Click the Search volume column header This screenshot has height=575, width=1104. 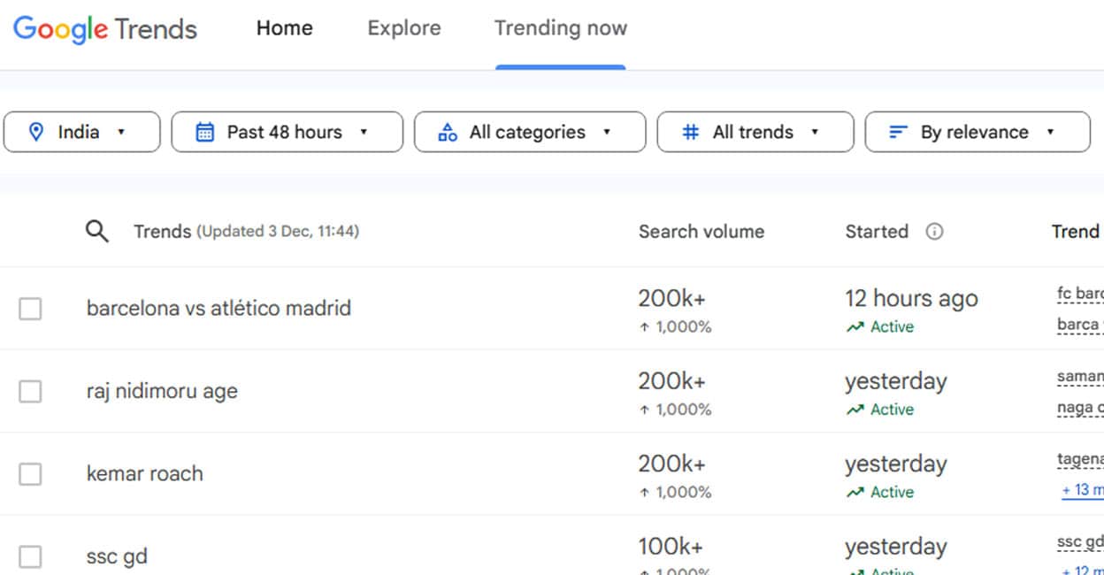[701, 232]
